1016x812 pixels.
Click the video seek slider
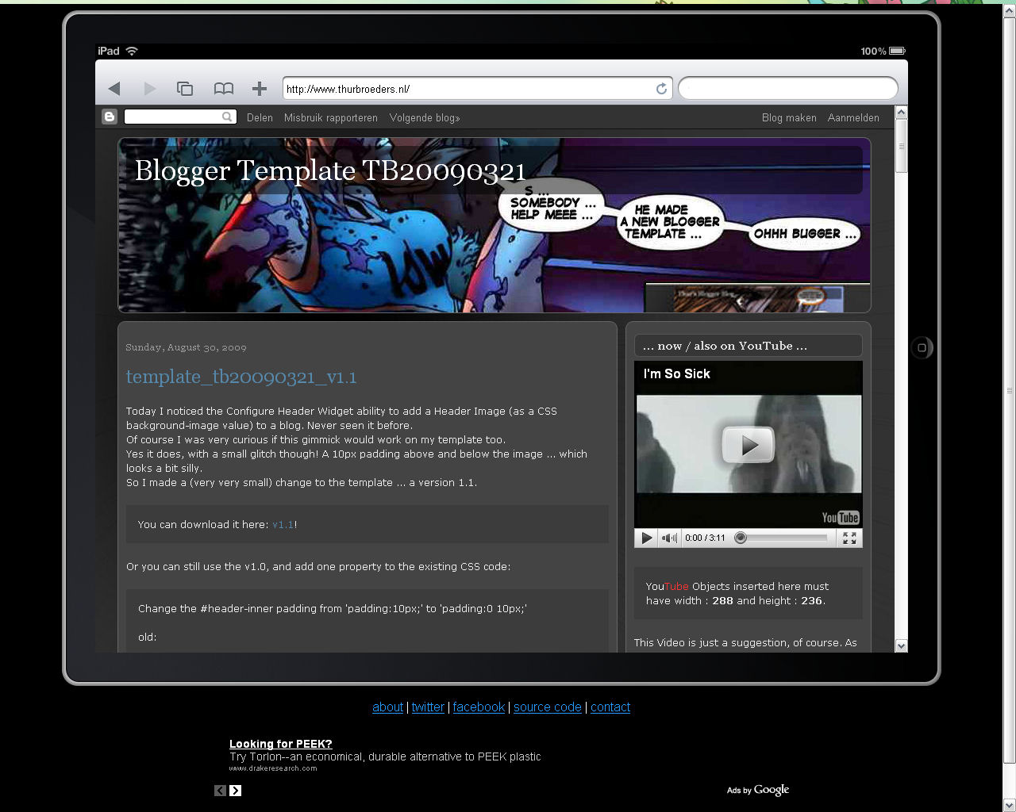(783, 538)
